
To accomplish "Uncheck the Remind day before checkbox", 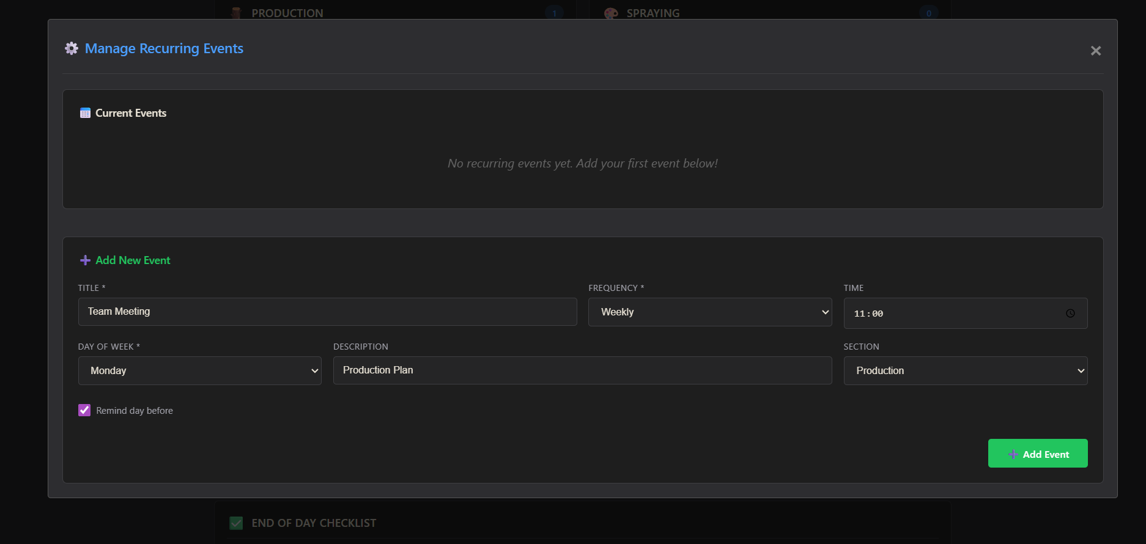I will [x=84, y=411].
